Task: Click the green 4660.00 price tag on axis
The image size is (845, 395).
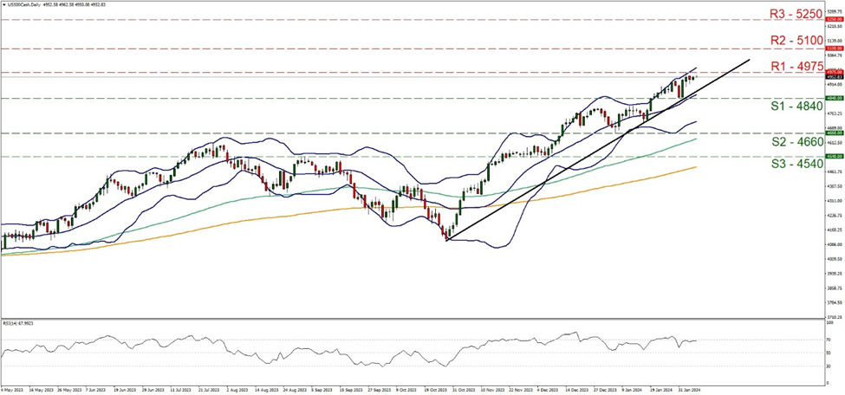Action: pos(831,133)
